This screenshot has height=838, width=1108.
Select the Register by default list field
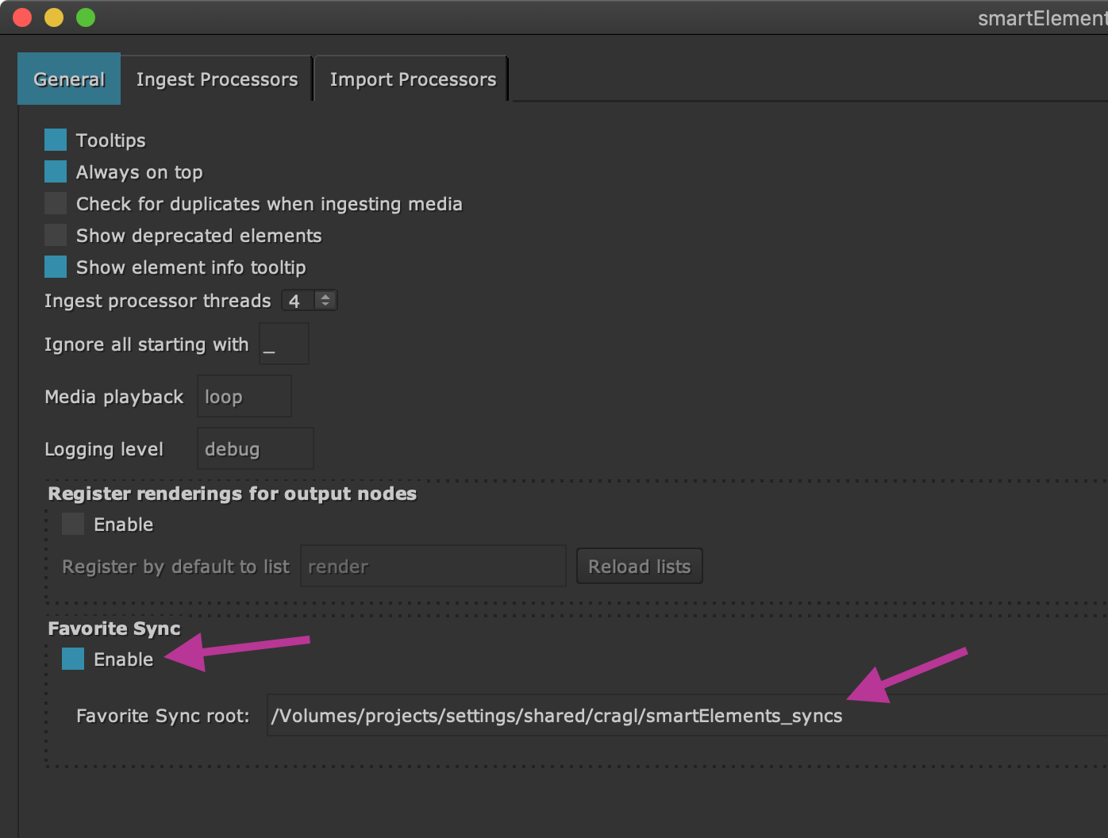[432, 566]
